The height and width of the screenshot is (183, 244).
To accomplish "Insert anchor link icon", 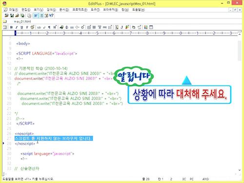I will tap(66, 27).
